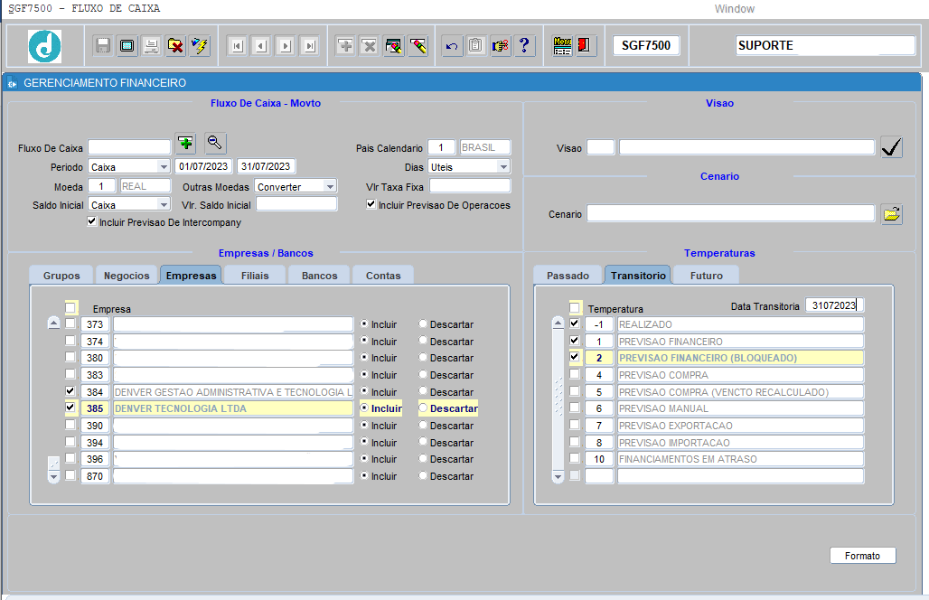Click magnifier search icon beside Fluxo De Caixa
The width and height of the screenshot is (929, 600).
[215, 144]
